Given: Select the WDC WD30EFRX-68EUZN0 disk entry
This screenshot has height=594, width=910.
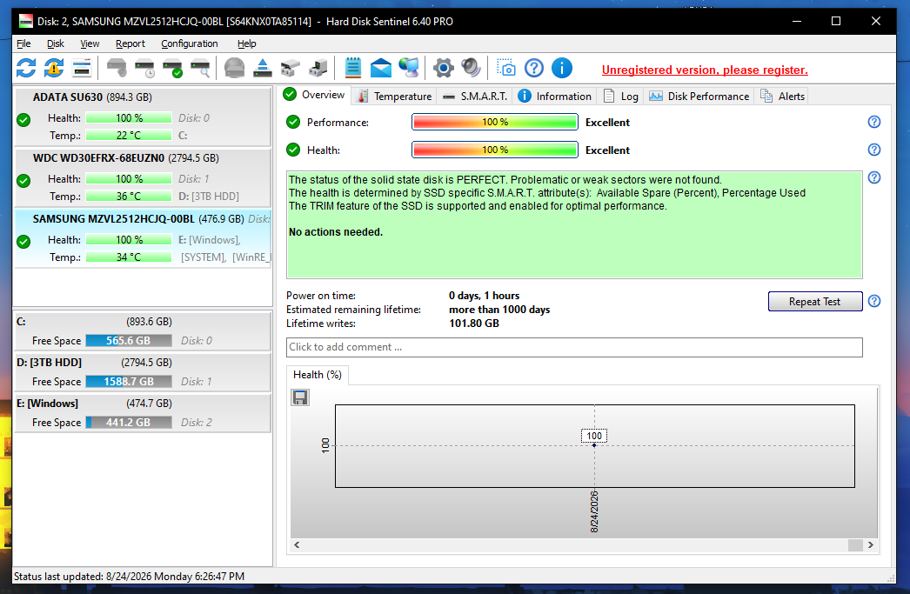Looking at the screenshot, I should 142,177.
